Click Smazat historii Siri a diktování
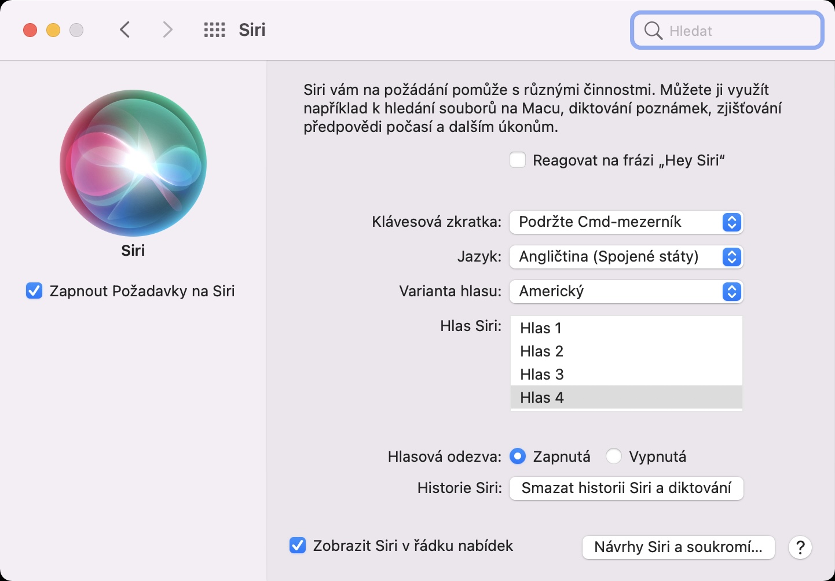The width and height of the screenshot is (835, 581). [x=626, y=488]
